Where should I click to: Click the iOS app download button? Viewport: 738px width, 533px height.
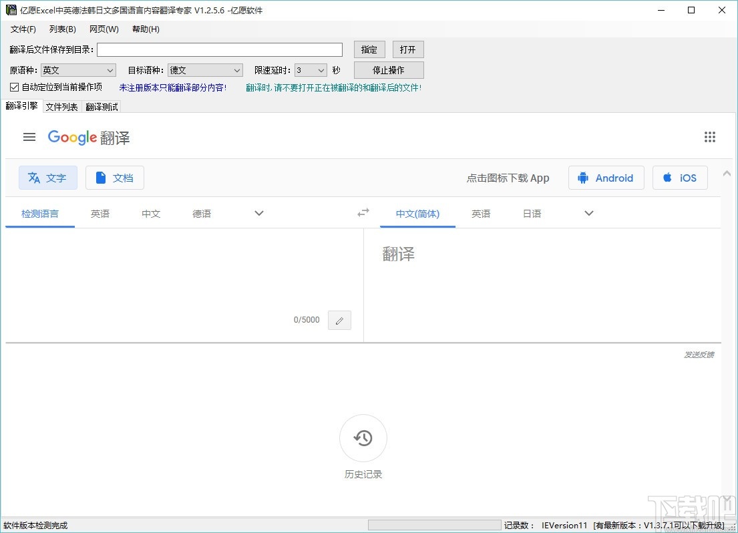679,178
